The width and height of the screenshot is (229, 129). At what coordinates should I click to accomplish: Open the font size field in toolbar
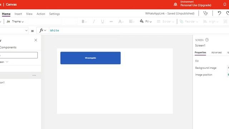(x=71, y=21)
